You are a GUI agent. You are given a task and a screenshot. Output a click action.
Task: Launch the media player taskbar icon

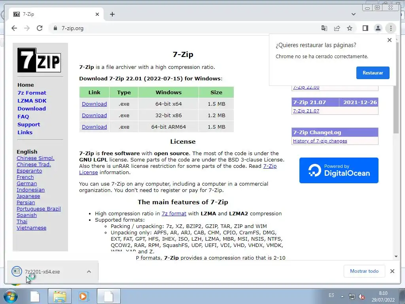[83, 296]
